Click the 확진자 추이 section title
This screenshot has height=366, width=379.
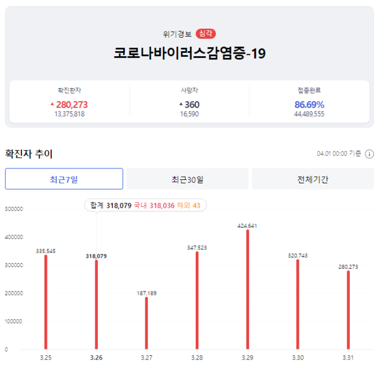tap(29, 154)
